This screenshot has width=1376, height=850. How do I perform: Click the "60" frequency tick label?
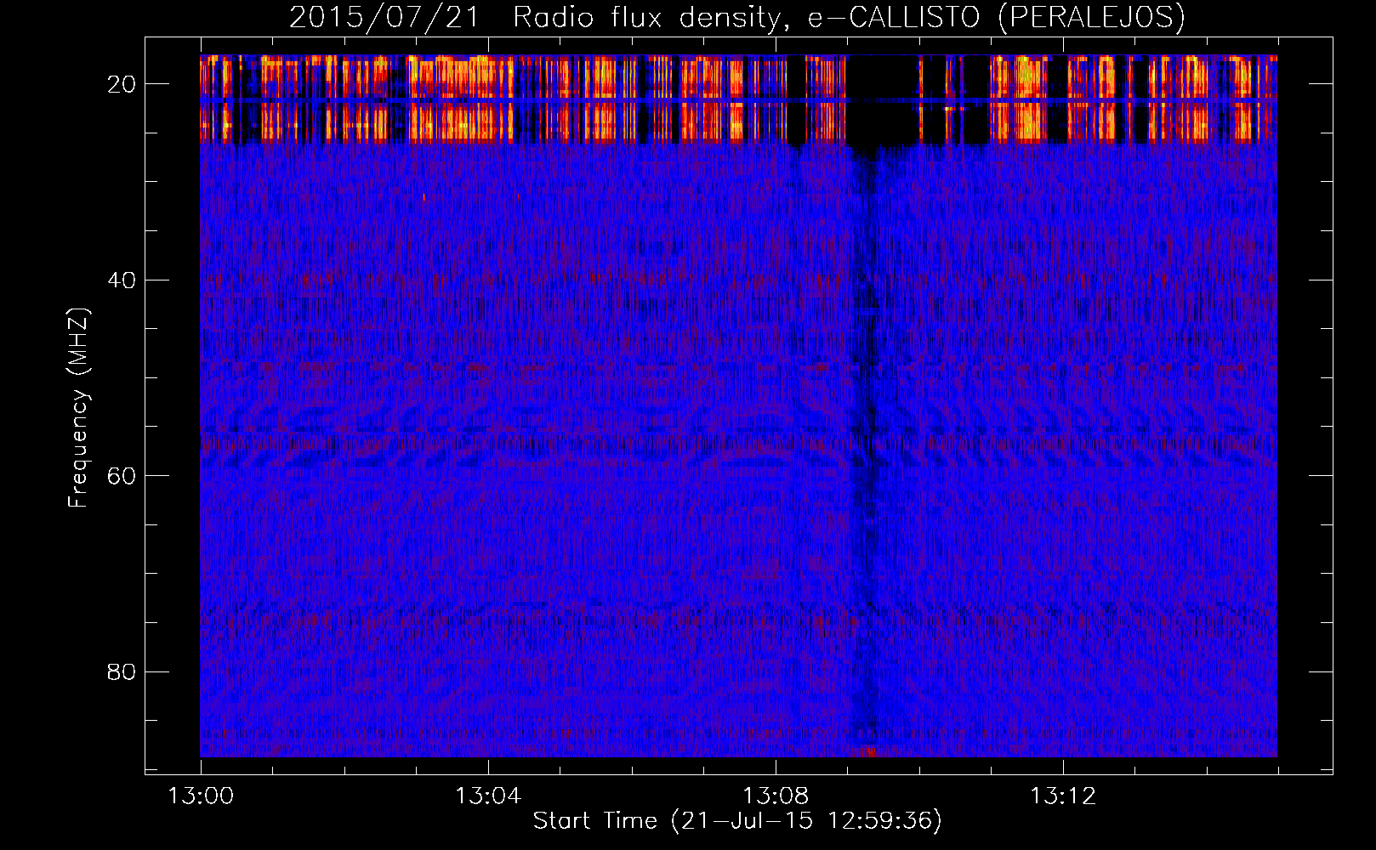point(122,475)
